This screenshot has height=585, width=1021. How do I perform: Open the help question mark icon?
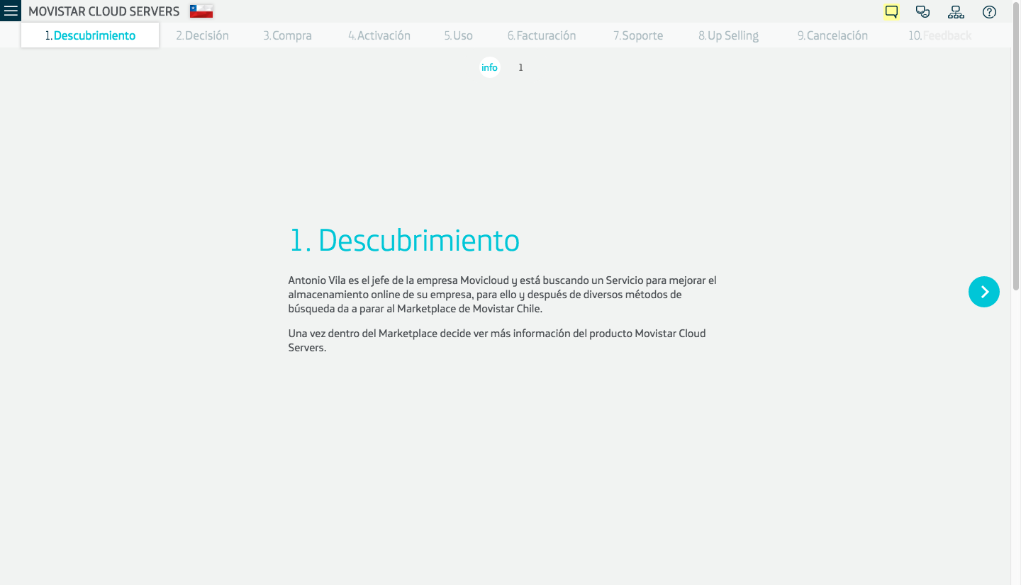[989, 12]
